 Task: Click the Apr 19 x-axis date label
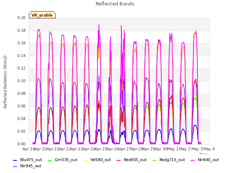click(29, 149)
